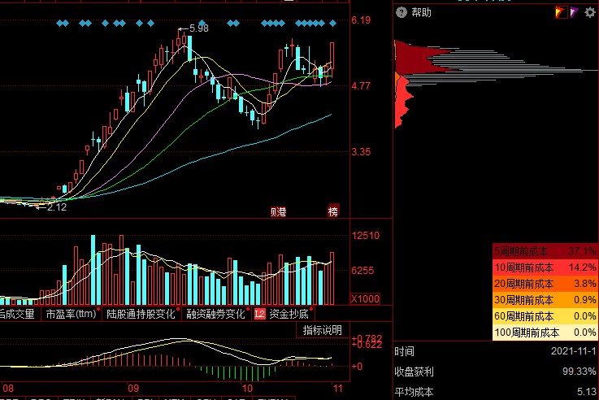Click the help question mark icon

pyautogui.click(x=401, y=12)
